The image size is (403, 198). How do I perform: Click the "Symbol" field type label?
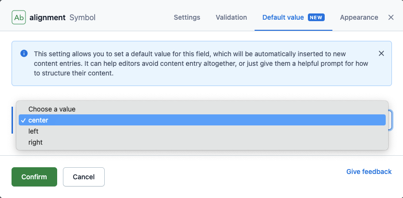[x=83, y=17]
